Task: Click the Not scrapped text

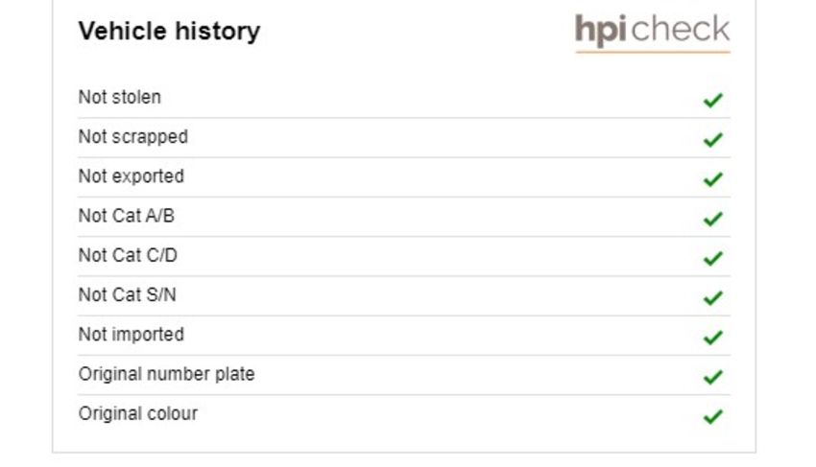Action: [x=133, y=137]
